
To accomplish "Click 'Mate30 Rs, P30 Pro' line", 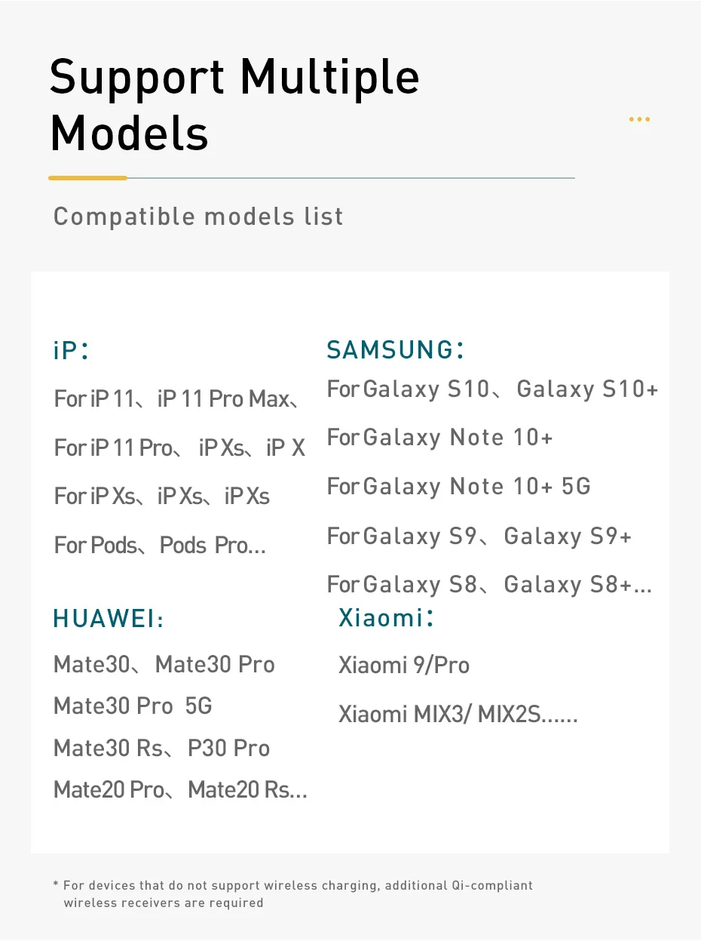I will coord(161,749).
